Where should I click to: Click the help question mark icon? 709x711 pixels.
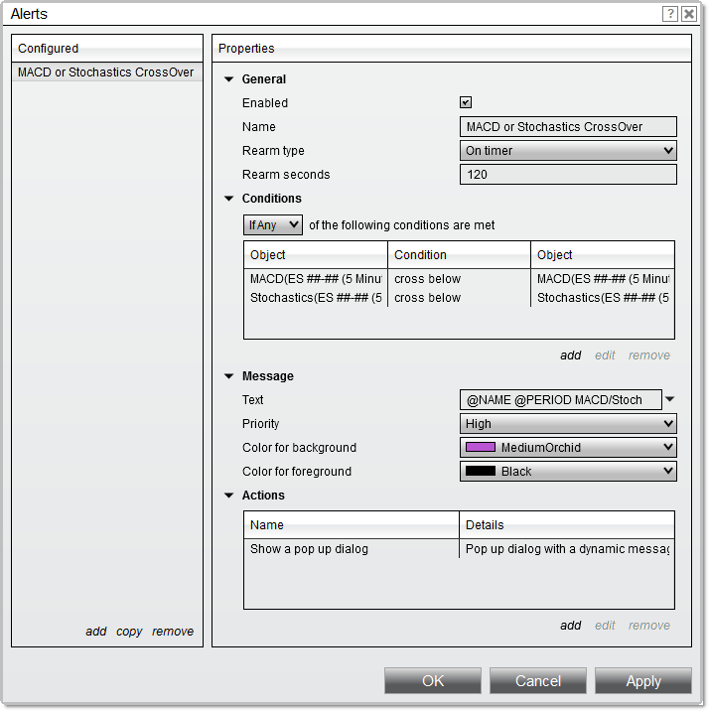point(670,14)
